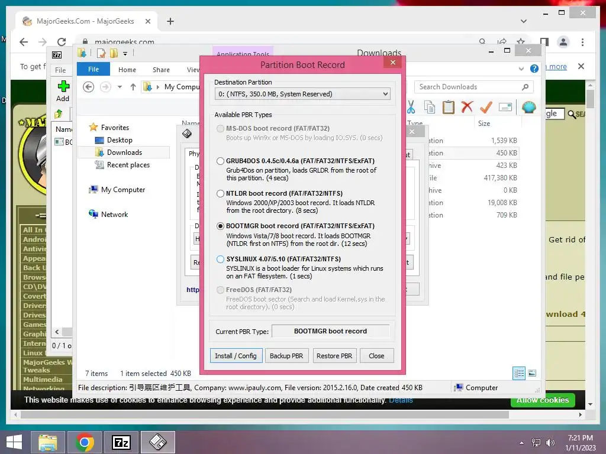Click Allow cookies button
This screenshot has width=606, height=454.
[x=543, y=401]
